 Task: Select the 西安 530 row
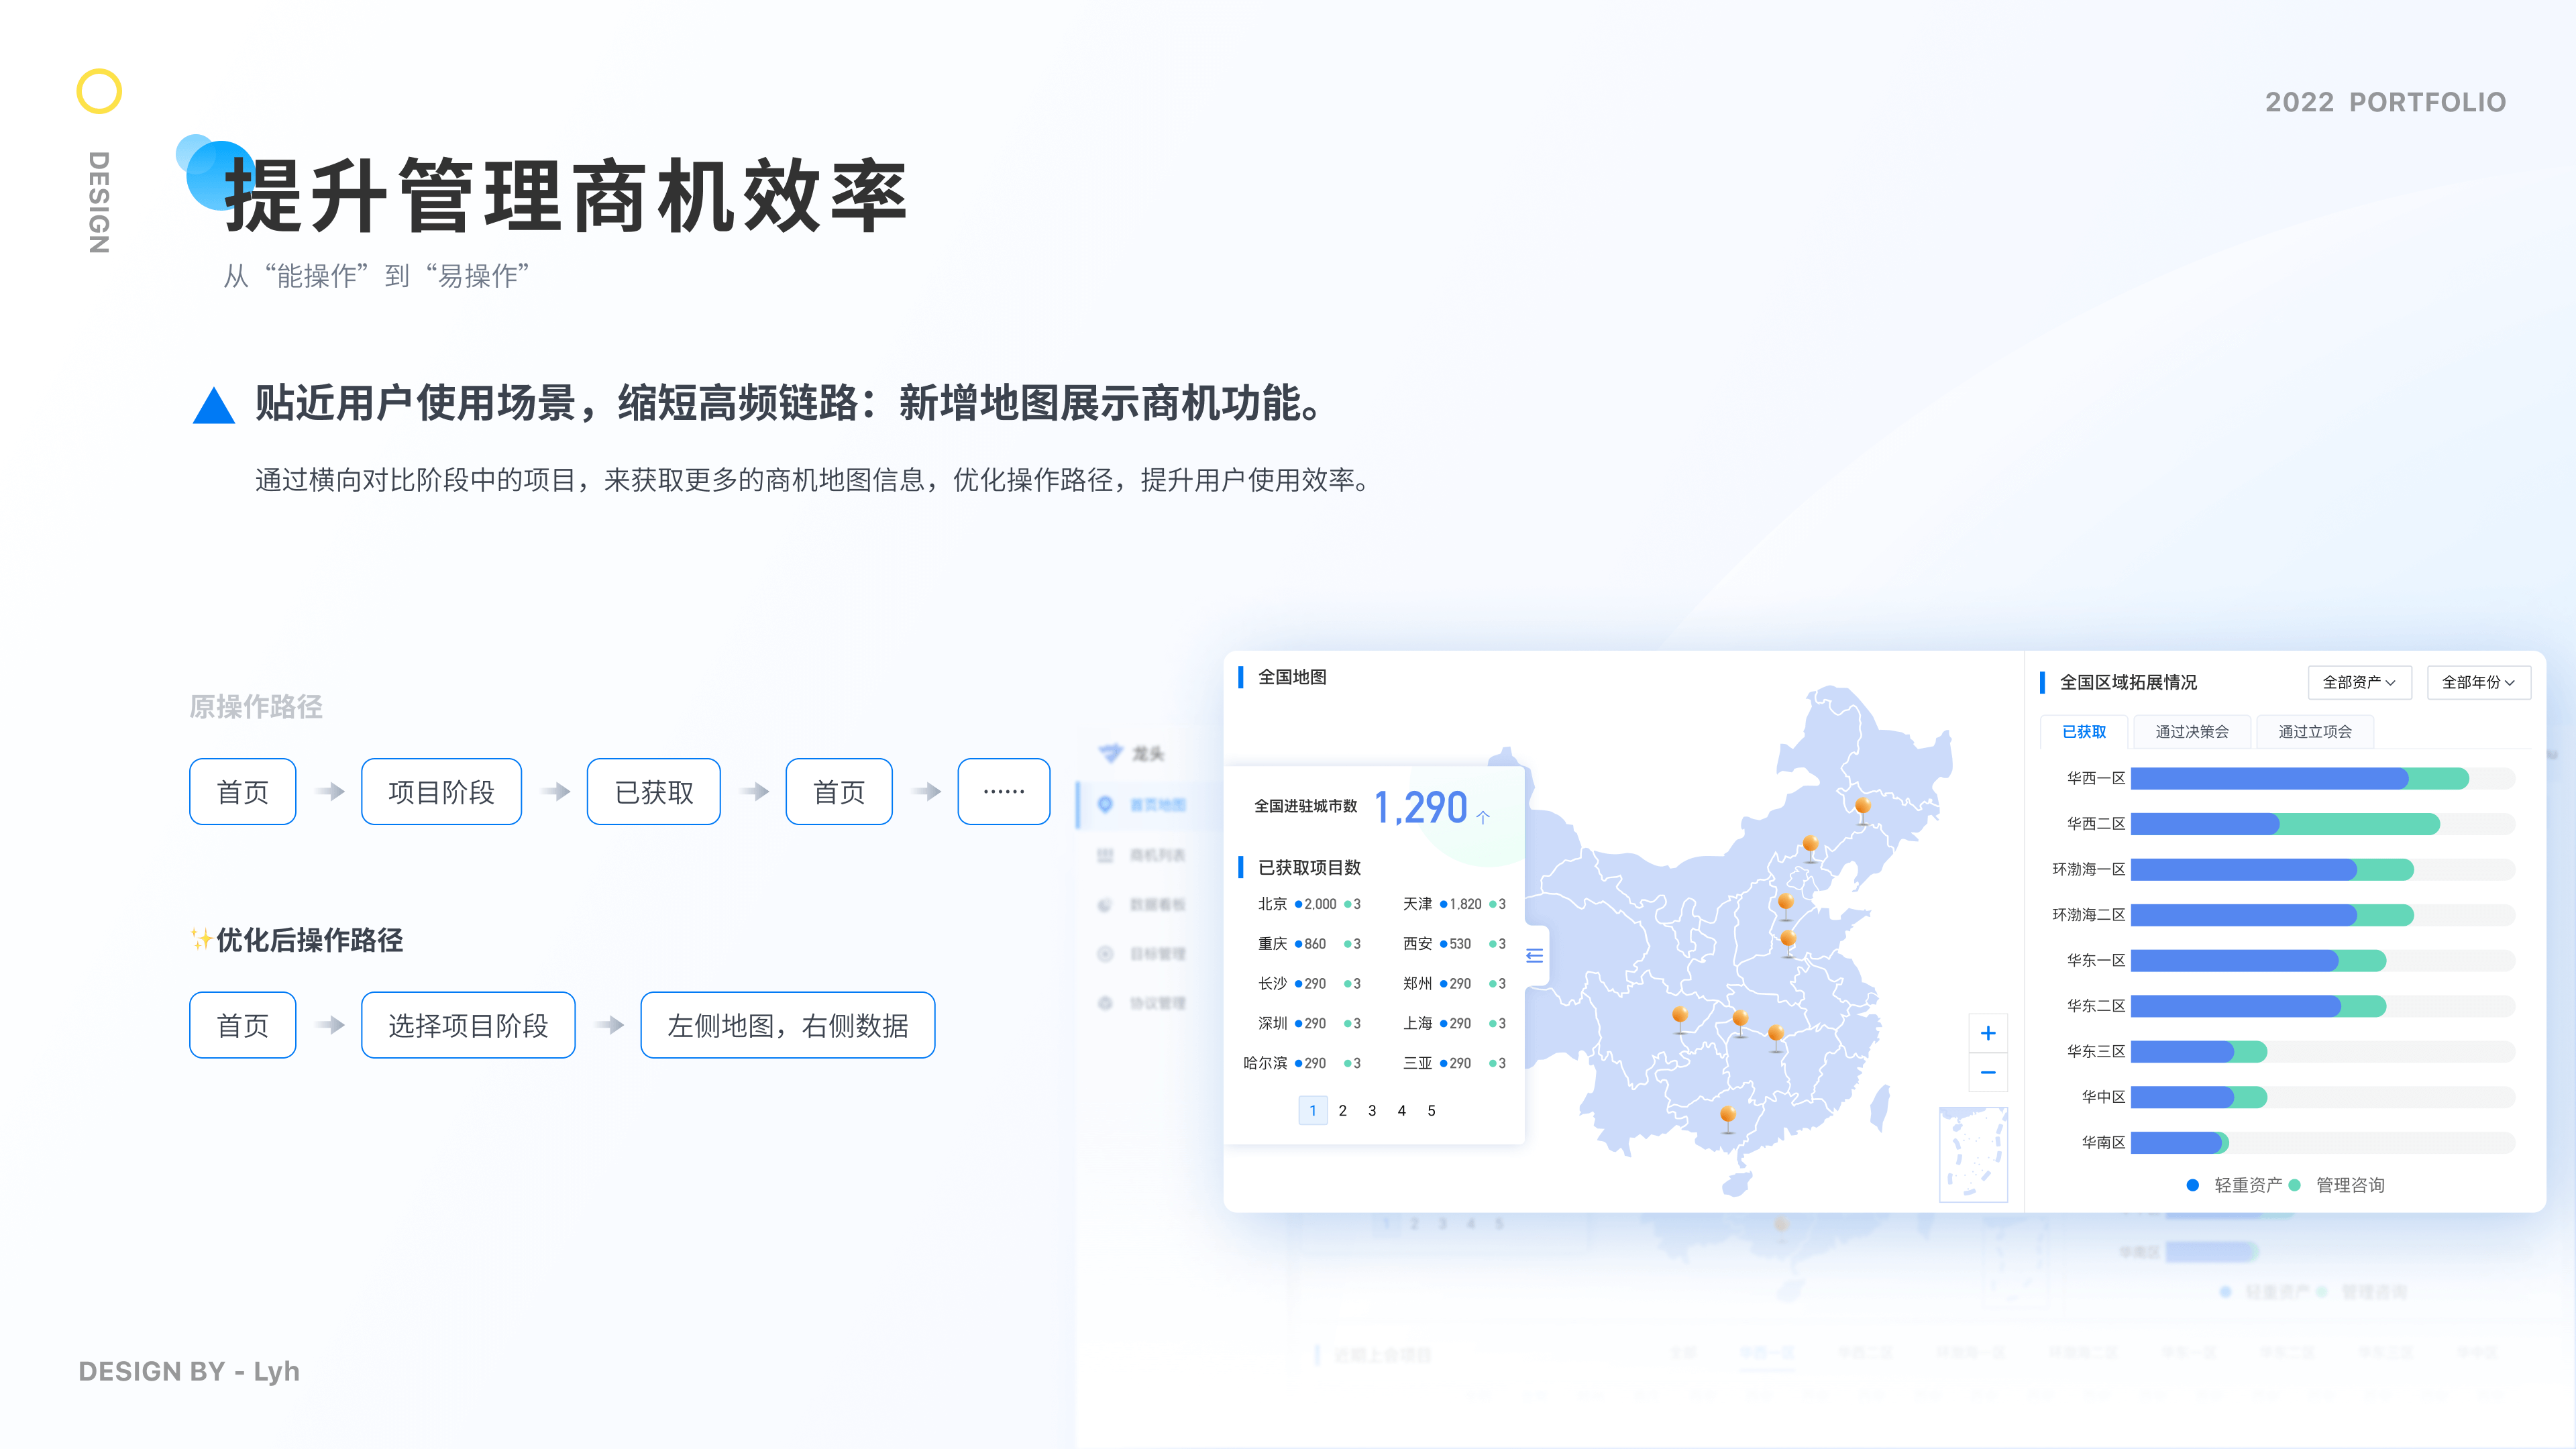1454,944
